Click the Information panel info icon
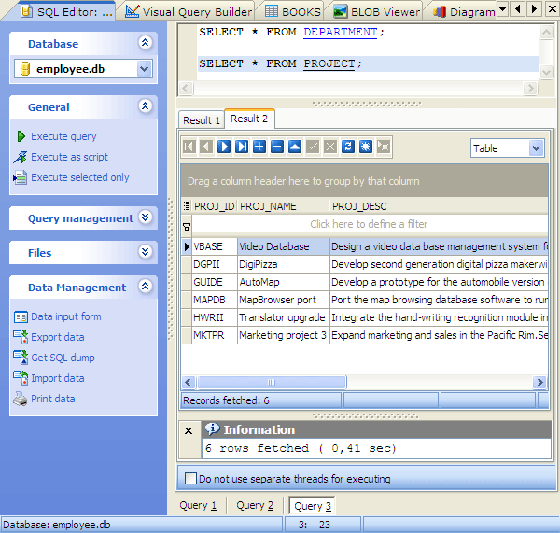 212,428
